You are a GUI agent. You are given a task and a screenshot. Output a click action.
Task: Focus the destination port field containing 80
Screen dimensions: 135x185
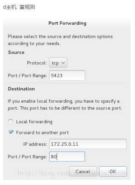click(x=67, y=157)
